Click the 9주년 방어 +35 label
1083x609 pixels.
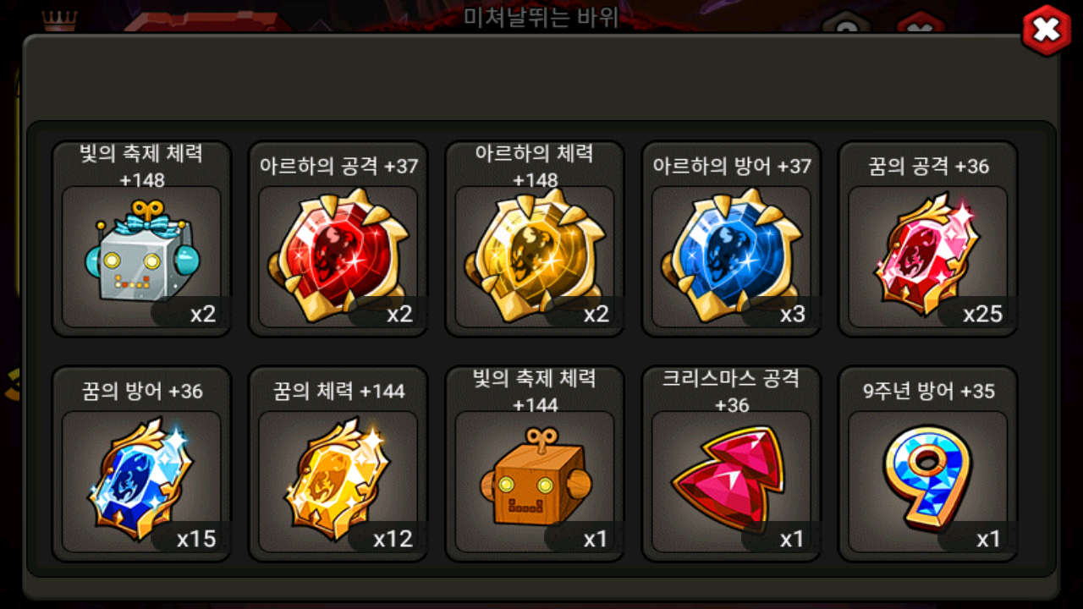click(928, 391)
